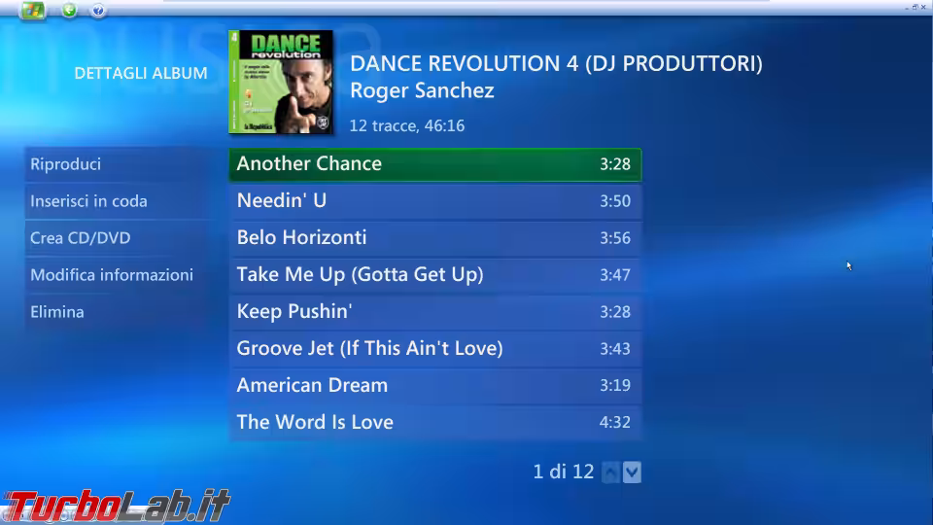Choose The Word Is Love track
Screen dimensions: 933x525
click(x=435, y=423)
